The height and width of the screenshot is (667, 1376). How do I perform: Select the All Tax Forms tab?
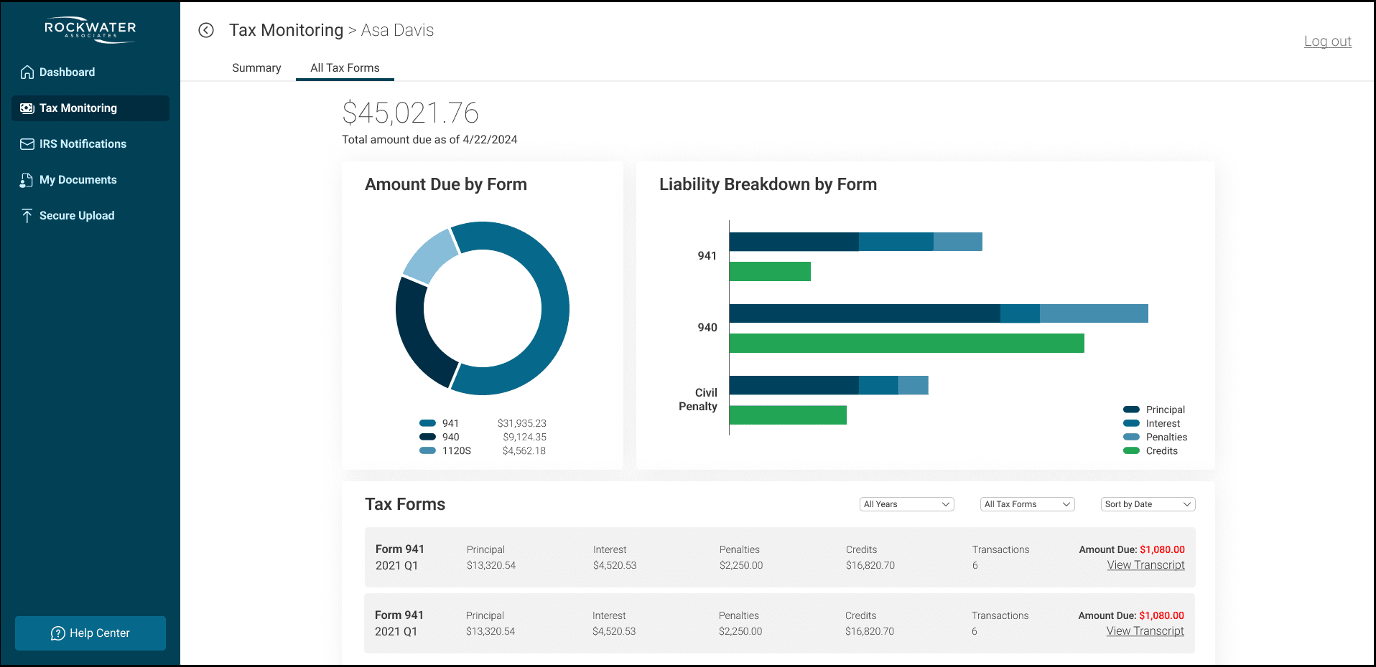click(x=345, y=68)
